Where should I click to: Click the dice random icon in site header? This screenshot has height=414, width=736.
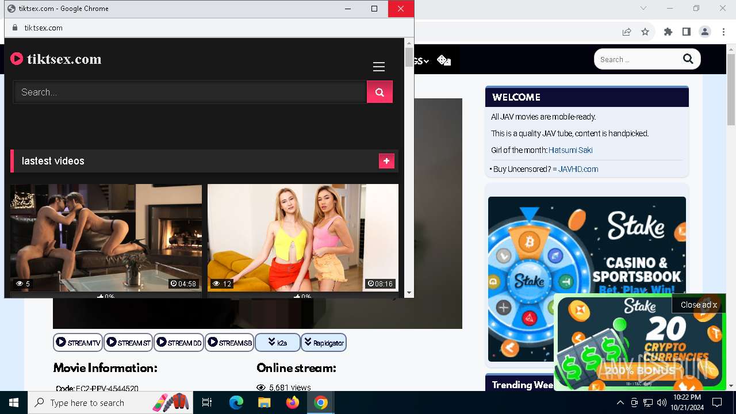pyautogui.click(x=443, y=60)
